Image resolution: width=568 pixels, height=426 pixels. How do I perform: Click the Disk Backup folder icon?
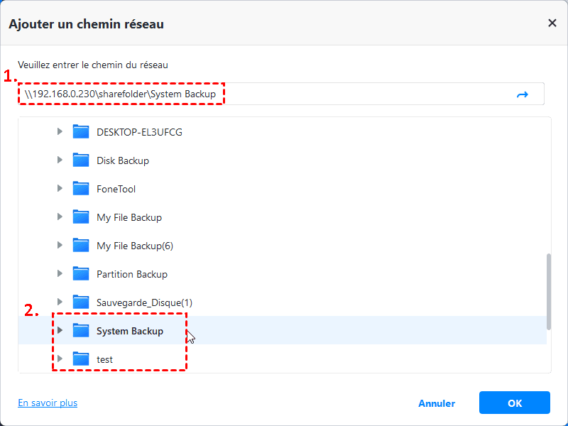pos(81,160)
